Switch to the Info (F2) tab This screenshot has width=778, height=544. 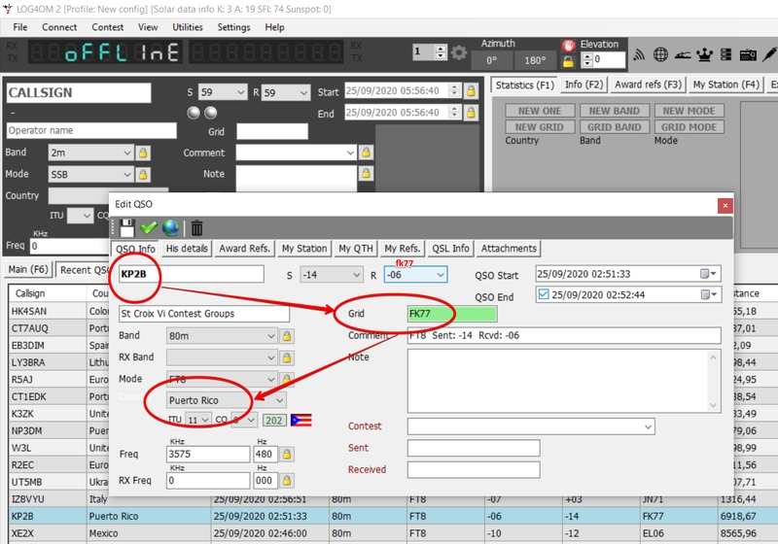(584, 85)
